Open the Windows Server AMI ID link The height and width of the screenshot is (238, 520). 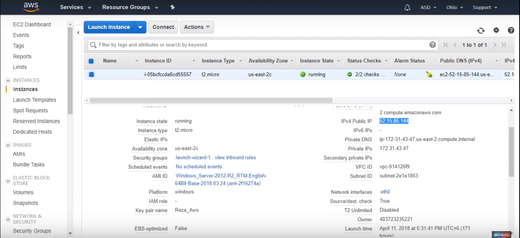point(221,180)
